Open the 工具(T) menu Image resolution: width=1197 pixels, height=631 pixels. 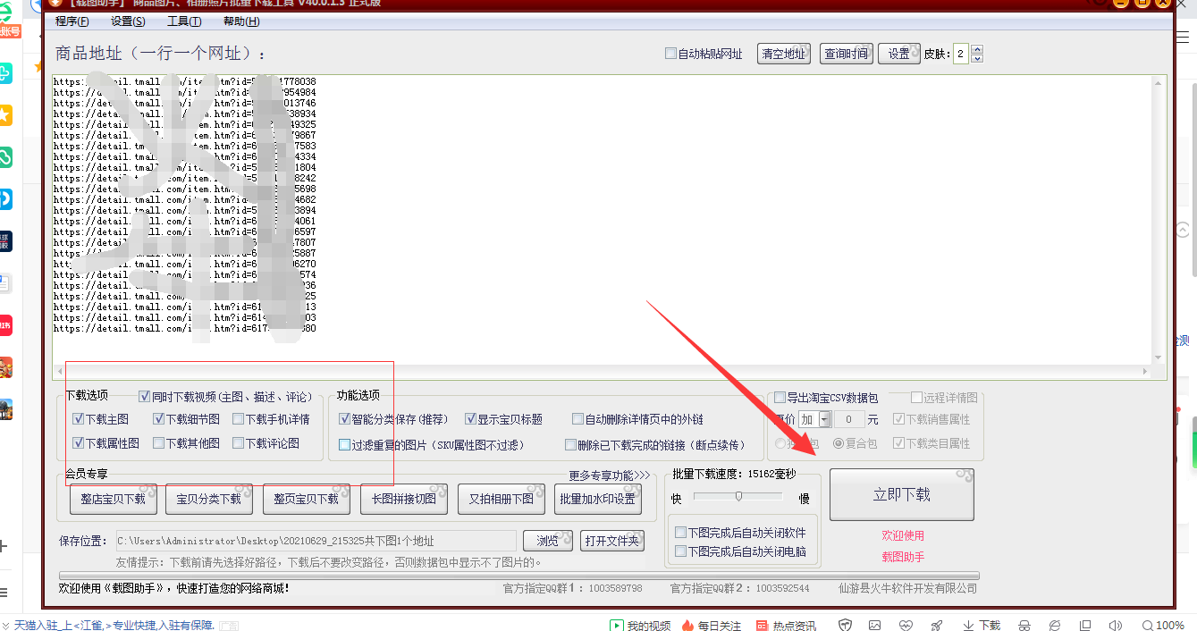click(x=184, y=21)
